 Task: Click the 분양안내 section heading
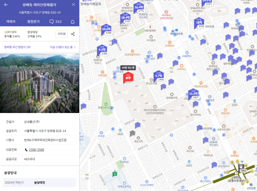10,173
